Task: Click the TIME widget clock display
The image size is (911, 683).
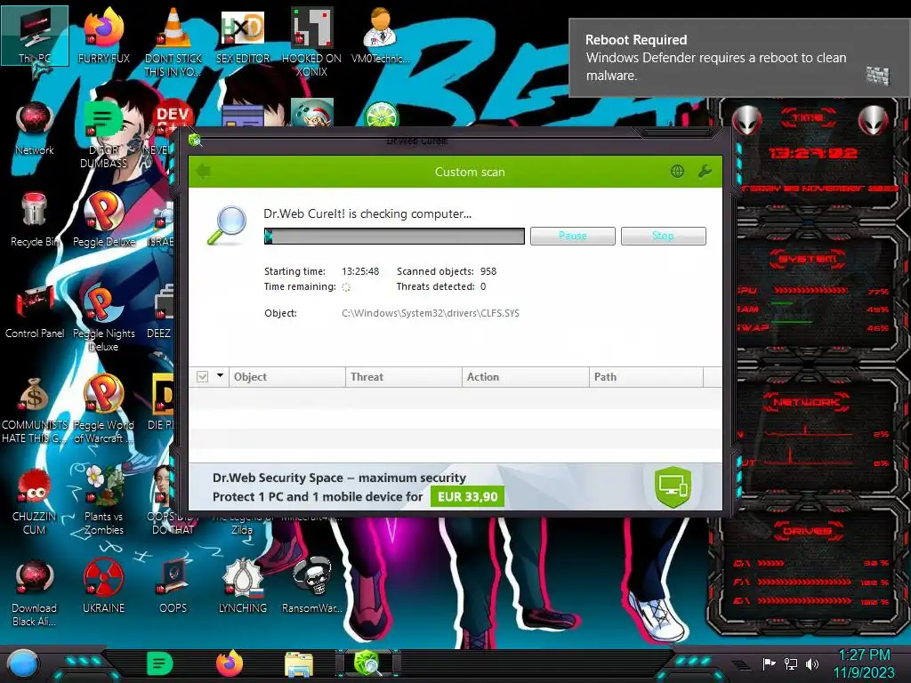Action: click(812, 153)
